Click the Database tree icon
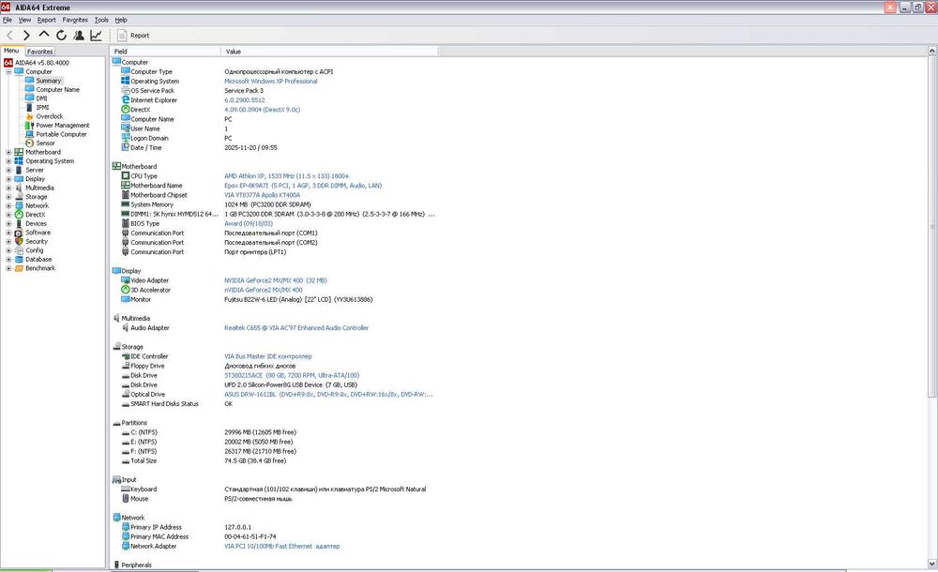938x572 pixels. point(19,259)
